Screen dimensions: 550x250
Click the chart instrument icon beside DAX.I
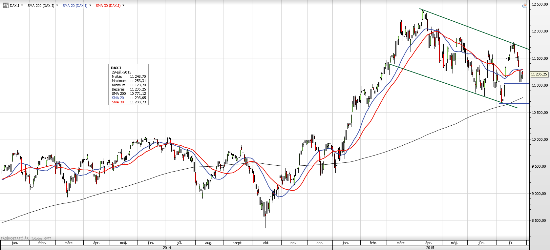(6, 5)
